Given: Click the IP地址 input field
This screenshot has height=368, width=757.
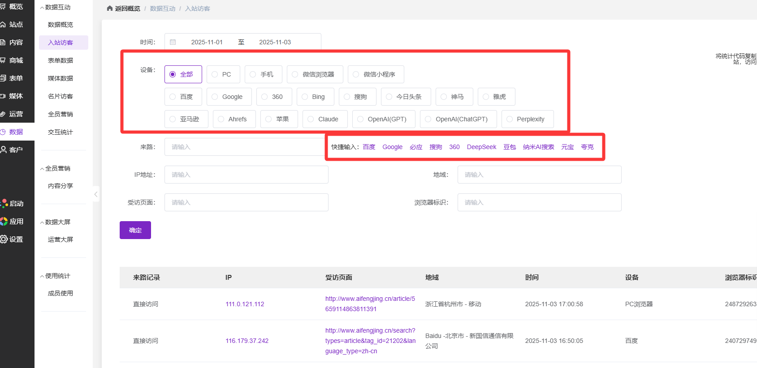Looking at the screenshot, I should coord(246,175).
